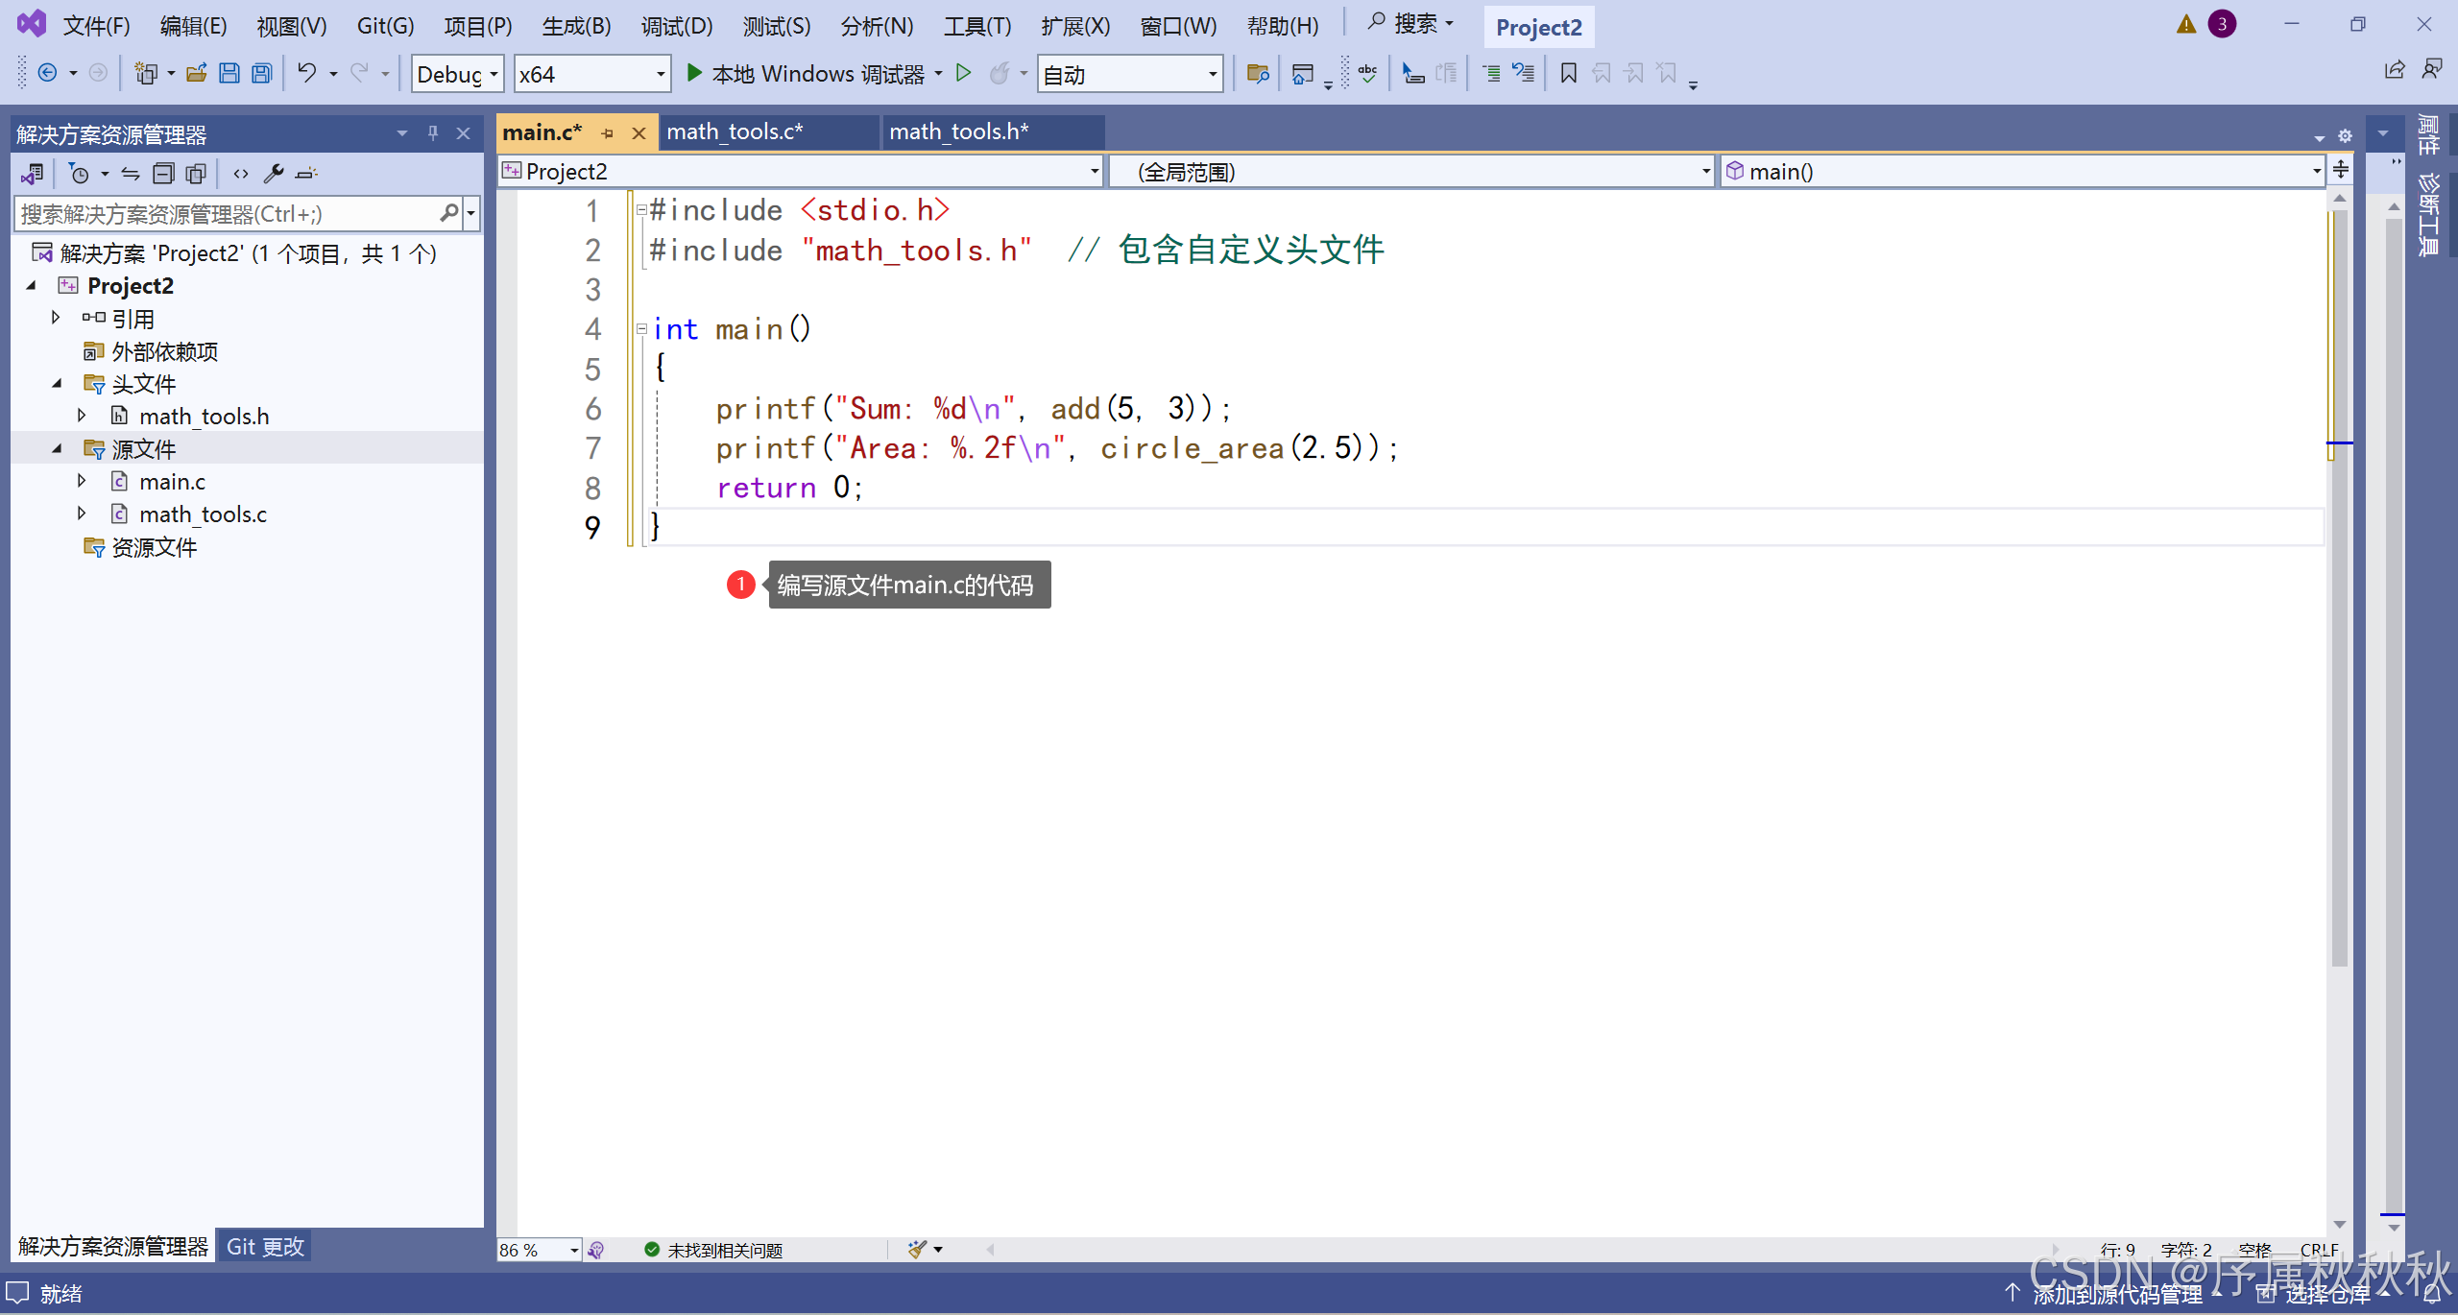
Task: Click the Collapse All icon in Solution Explorer
Action: 163,174
